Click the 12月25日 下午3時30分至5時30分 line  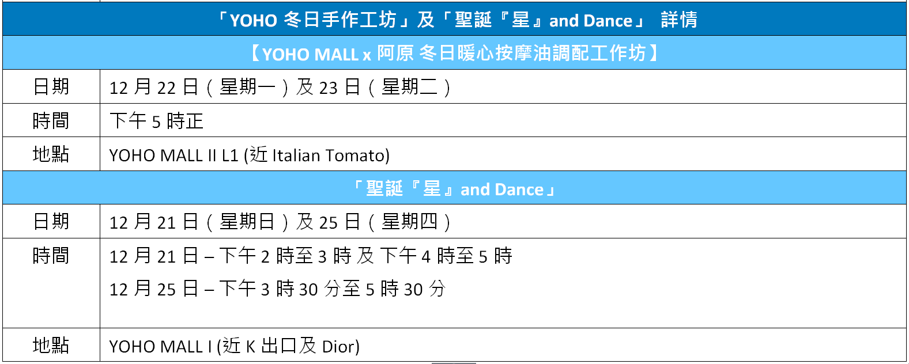click(x=277, y=289)
